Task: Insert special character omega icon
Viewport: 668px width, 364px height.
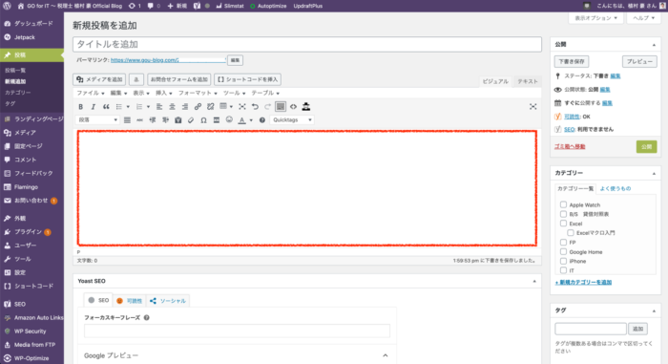Action: point(203,120)
